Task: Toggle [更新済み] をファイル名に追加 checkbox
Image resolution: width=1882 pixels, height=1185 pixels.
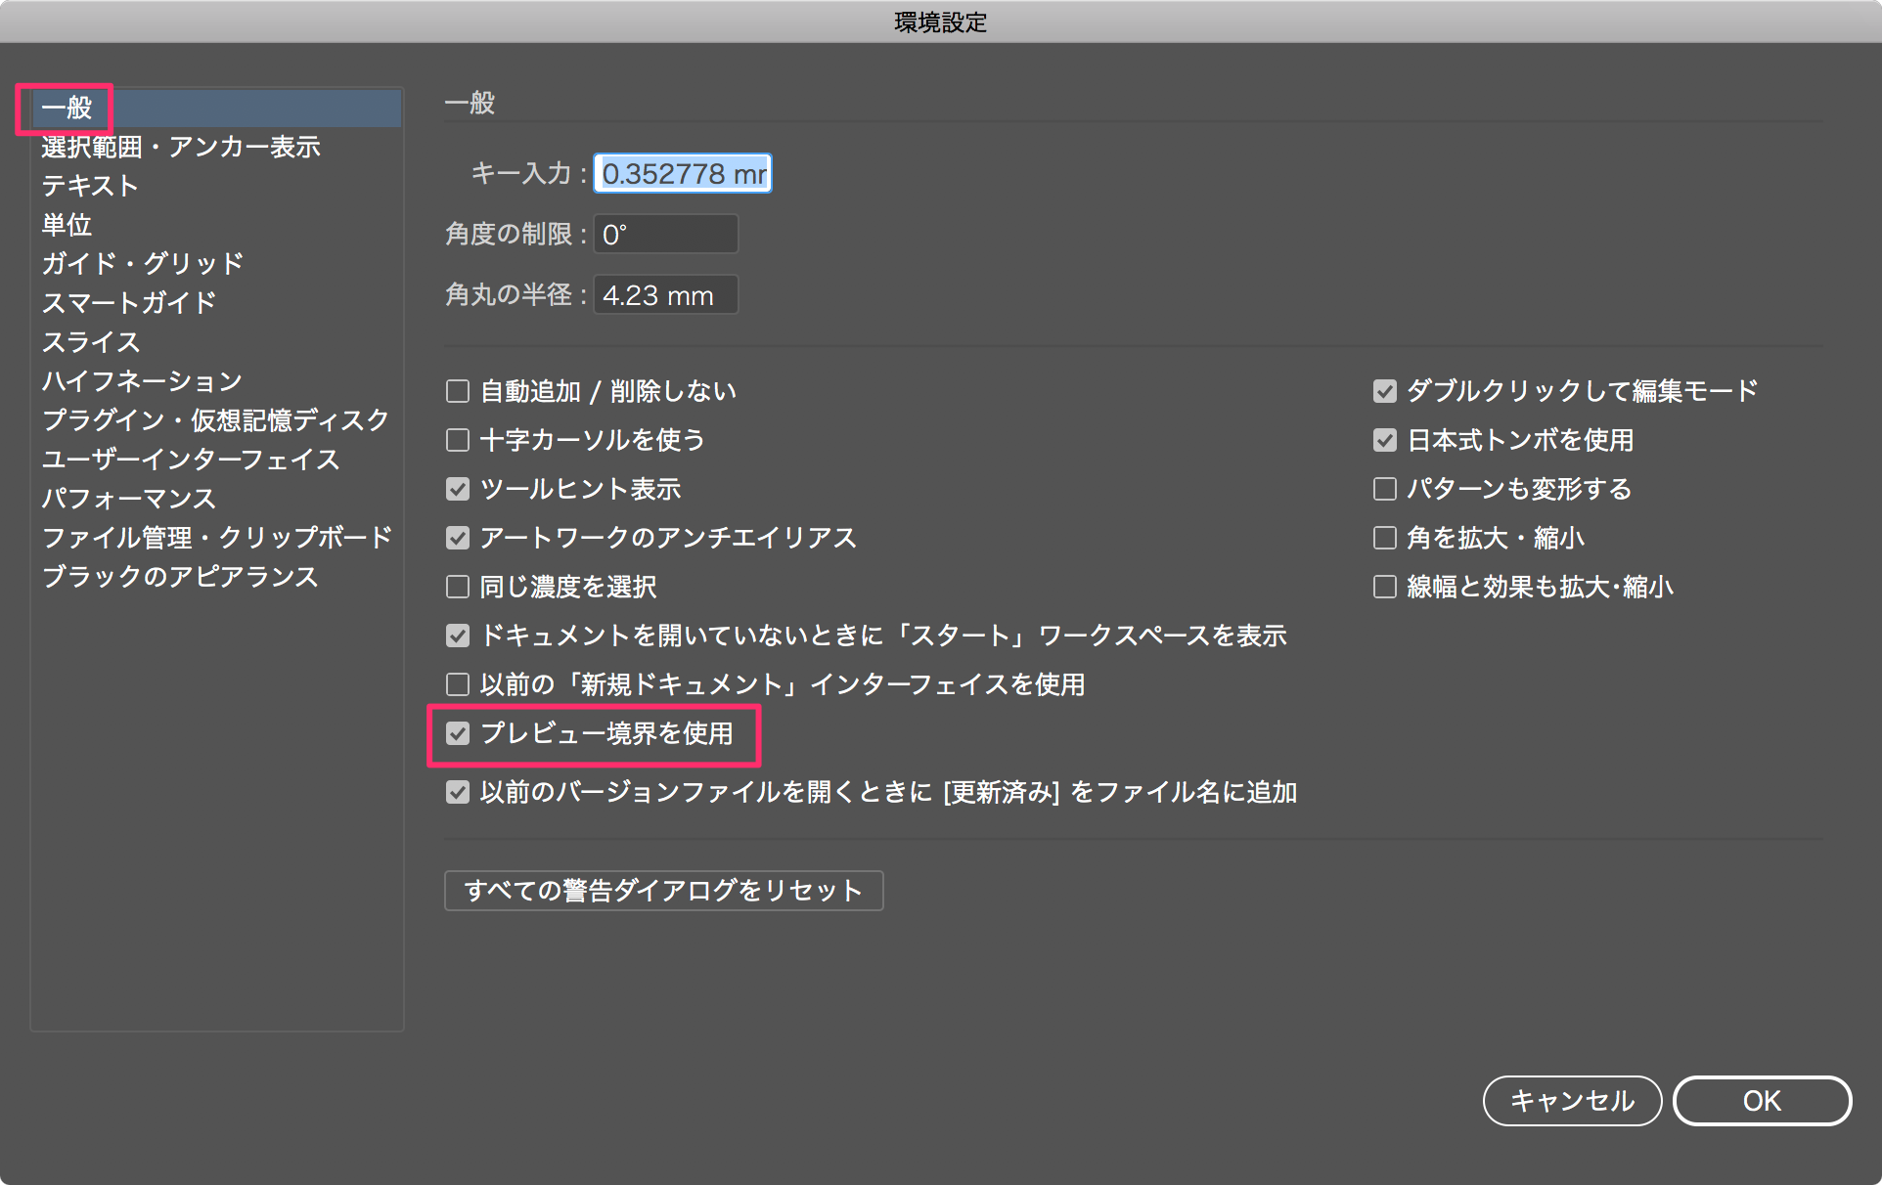Action: point(458,792)
